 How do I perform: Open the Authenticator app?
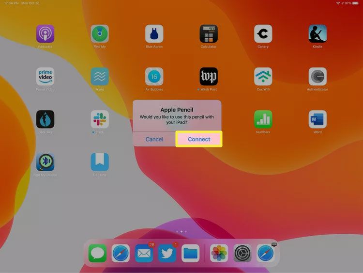coord(318,77)
